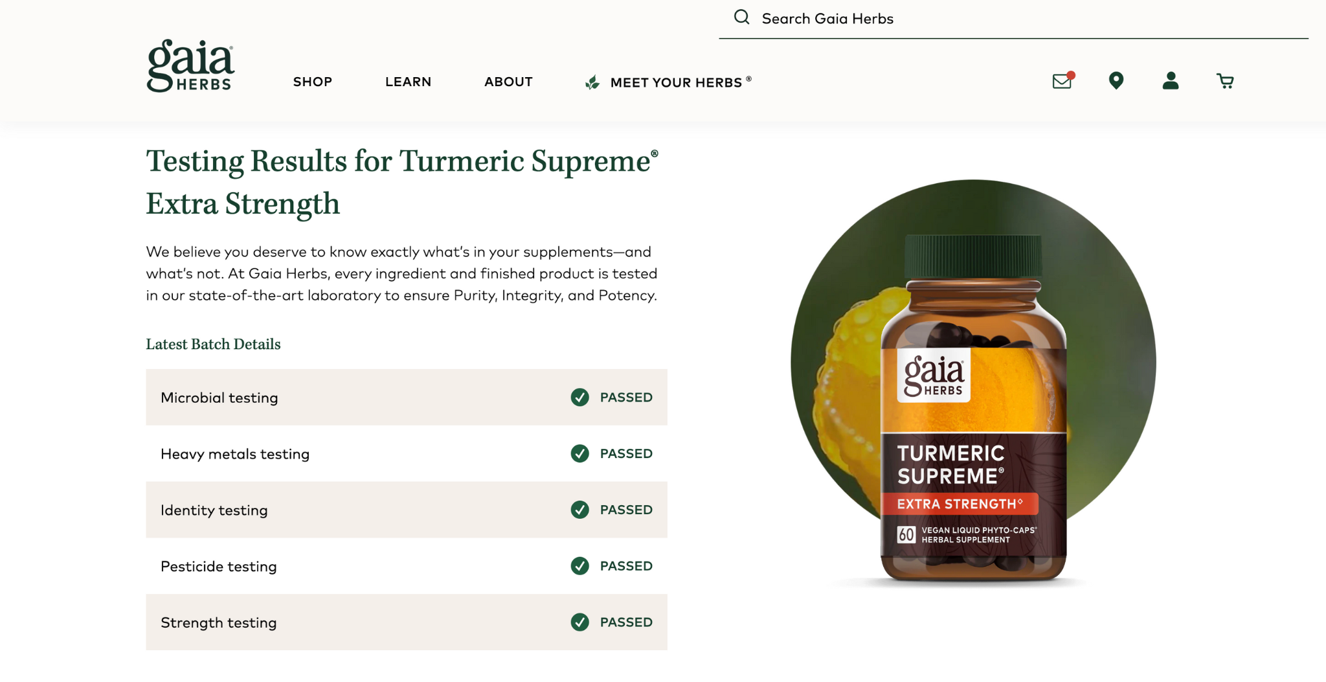The width and height of the screenshot is (1326, 682).
Task: Click the Gaia Herbs logo
Action: tap(190, 65)
